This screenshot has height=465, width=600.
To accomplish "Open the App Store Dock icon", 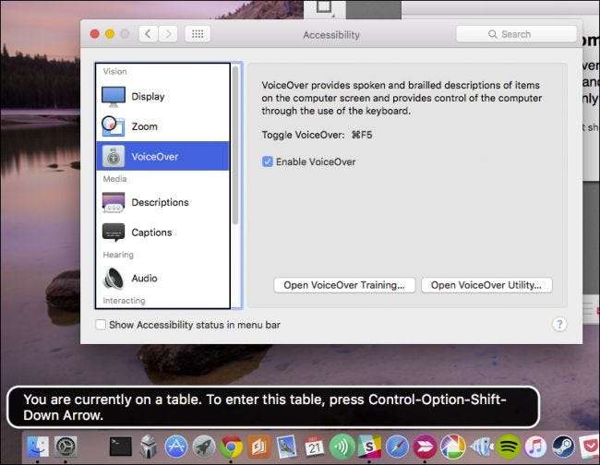I will click(176, 448).
